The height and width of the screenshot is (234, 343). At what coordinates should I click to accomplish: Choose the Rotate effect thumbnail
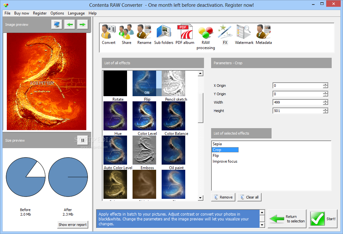(x=115, y=84)
